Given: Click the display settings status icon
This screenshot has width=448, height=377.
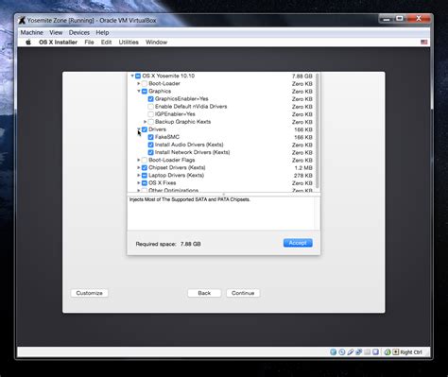Looking at the screenshot, I should coord(375,352).
